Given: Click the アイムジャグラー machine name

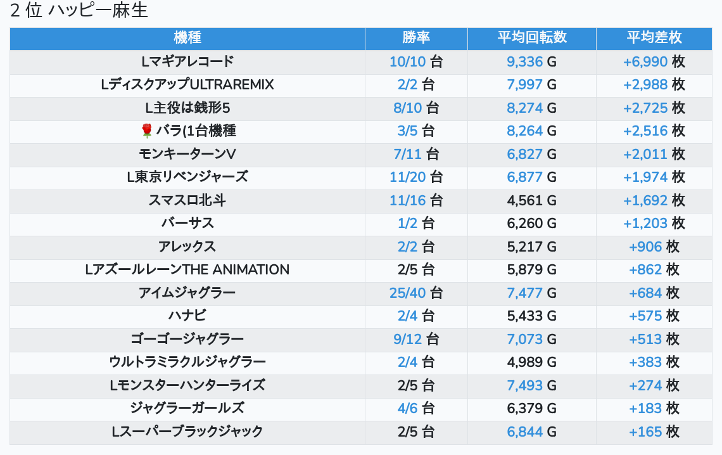Looking at the screenshot, I should pyautogui.click(x=187, y=293).
